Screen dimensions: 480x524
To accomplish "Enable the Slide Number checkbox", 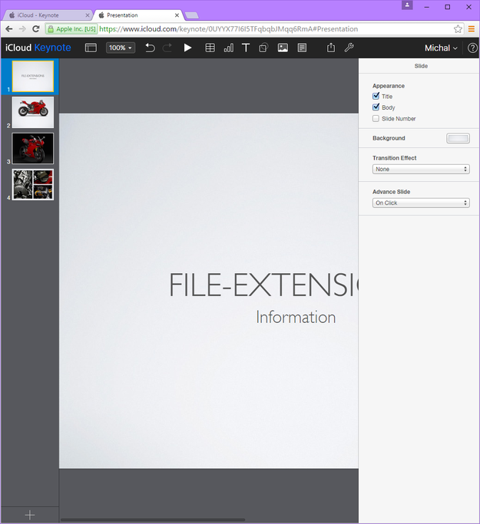I will [376, 119].
